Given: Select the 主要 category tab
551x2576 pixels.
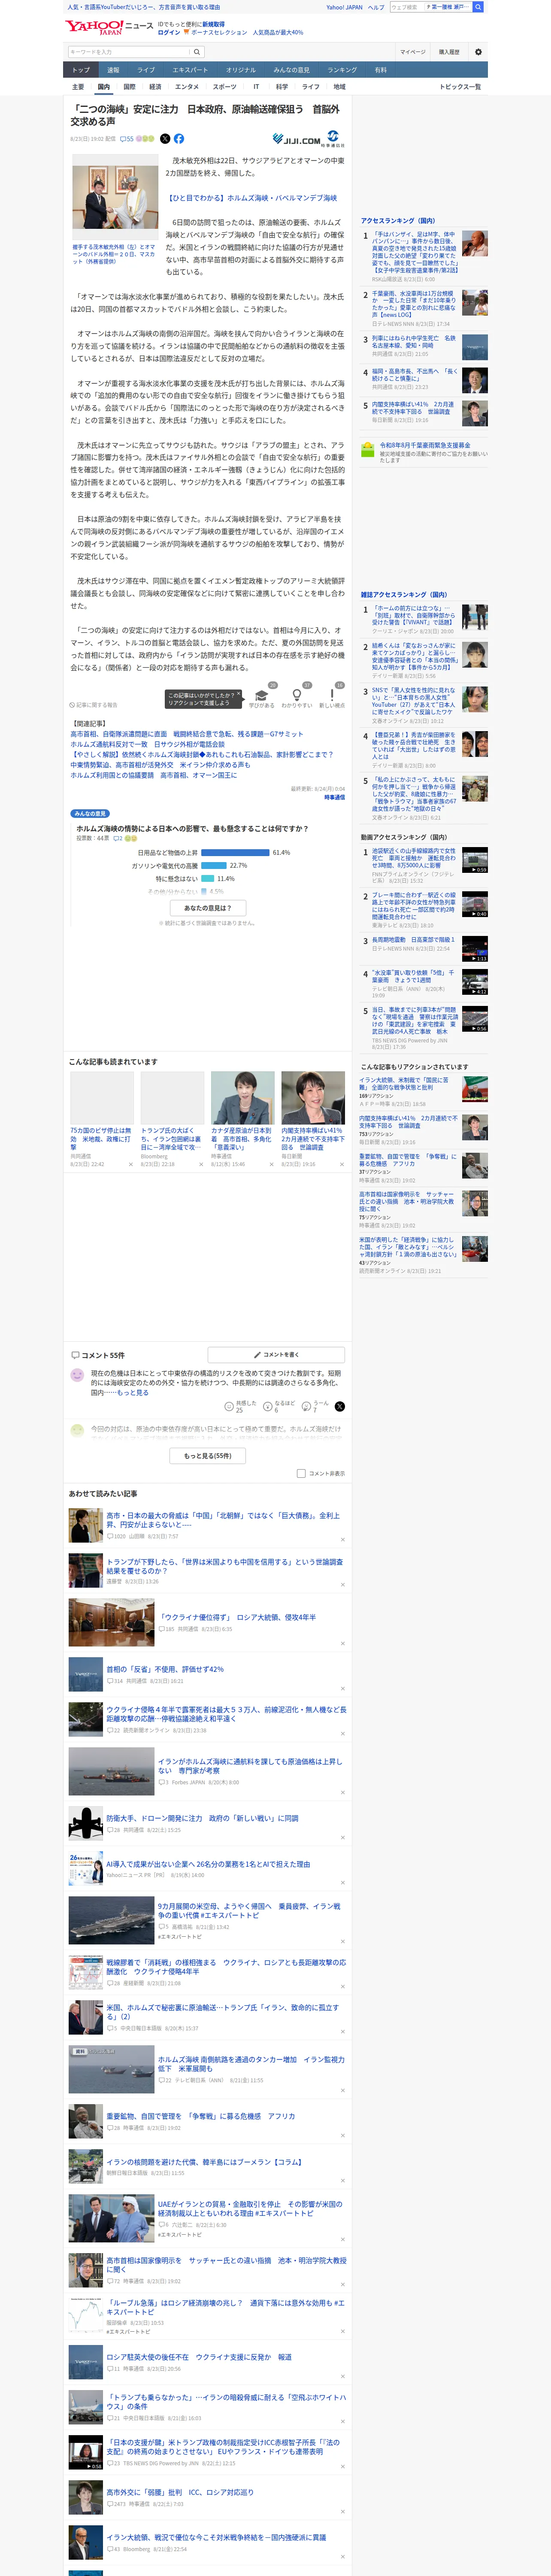Looking at the screenshot, I should (78, 87).
